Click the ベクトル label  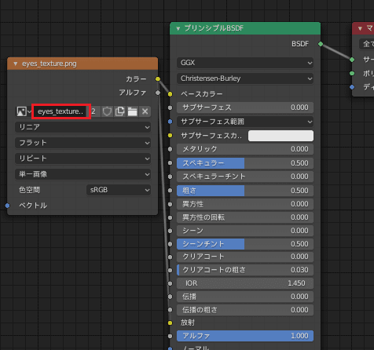33,206
